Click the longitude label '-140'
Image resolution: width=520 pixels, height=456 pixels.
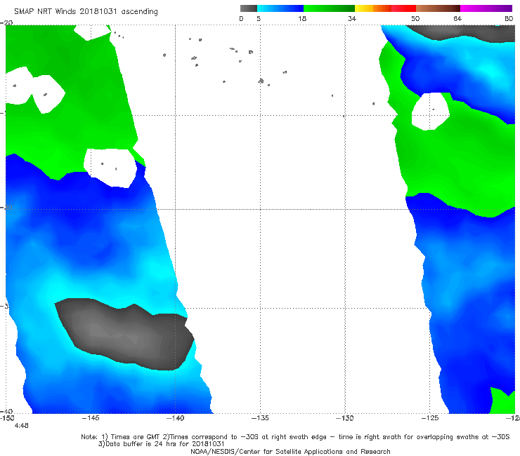tap(176, 418)
